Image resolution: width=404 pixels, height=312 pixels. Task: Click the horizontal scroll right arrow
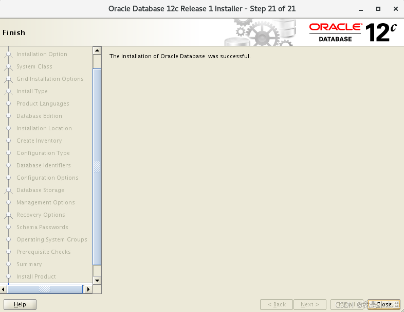tap(88, 289)
